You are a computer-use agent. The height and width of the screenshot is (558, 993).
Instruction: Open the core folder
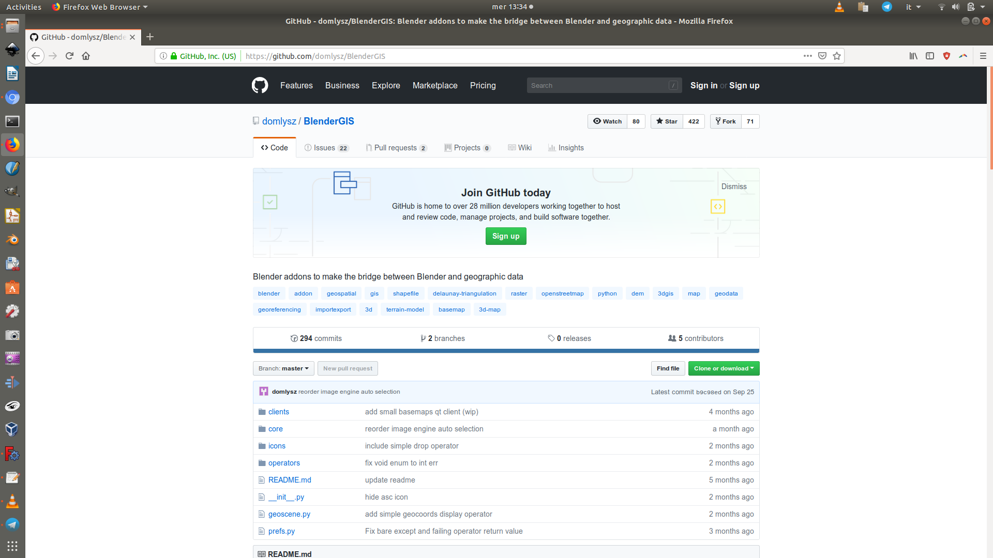click(275, 429)
